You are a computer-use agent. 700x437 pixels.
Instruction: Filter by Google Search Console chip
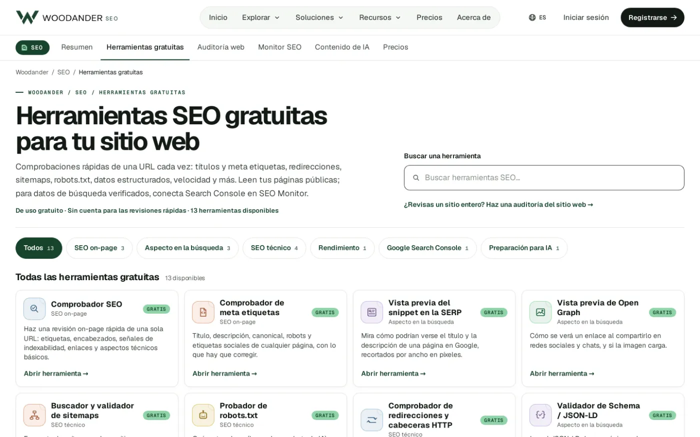click(427, 248)
